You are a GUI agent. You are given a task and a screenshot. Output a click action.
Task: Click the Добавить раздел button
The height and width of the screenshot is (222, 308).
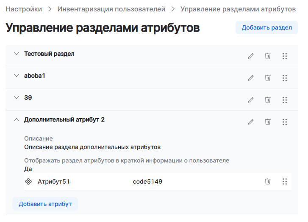click(x=266, y=27)
